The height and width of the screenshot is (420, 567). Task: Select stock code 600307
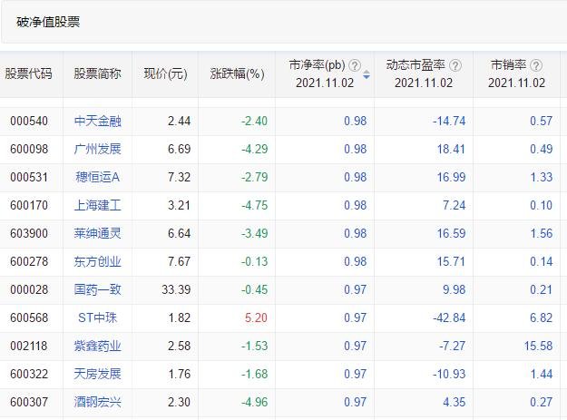click(29, 402)
